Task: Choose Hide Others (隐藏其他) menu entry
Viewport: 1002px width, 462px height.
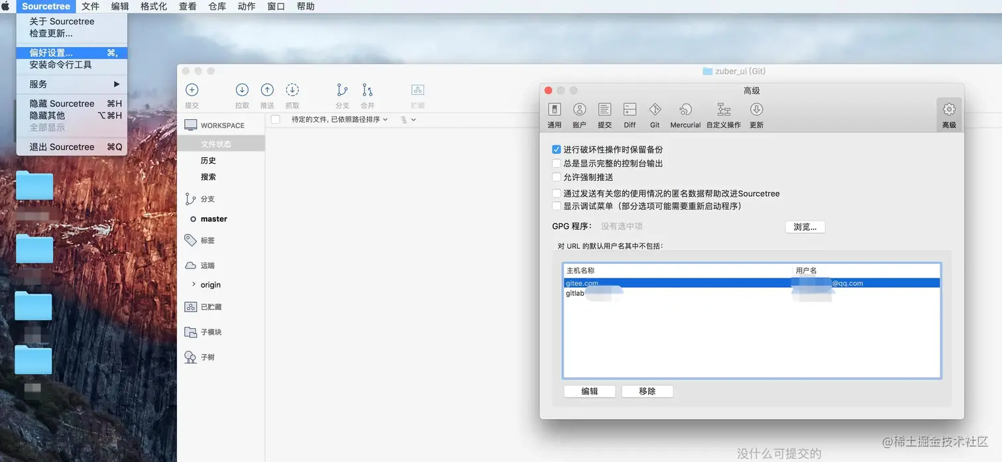Action: [x=72, y=115]
